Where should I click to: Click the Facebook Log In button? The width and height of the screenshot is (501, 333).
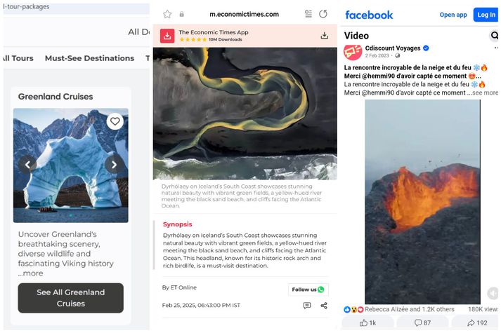(x=486, y=15)
